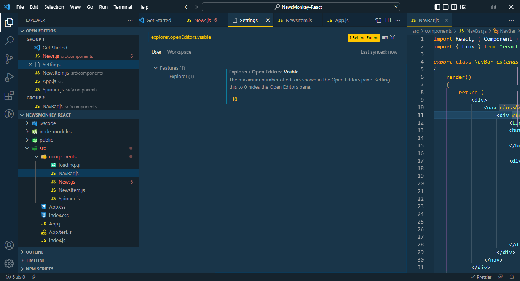Open the Terminal menu
520x281 pixels.
[123, 7]
